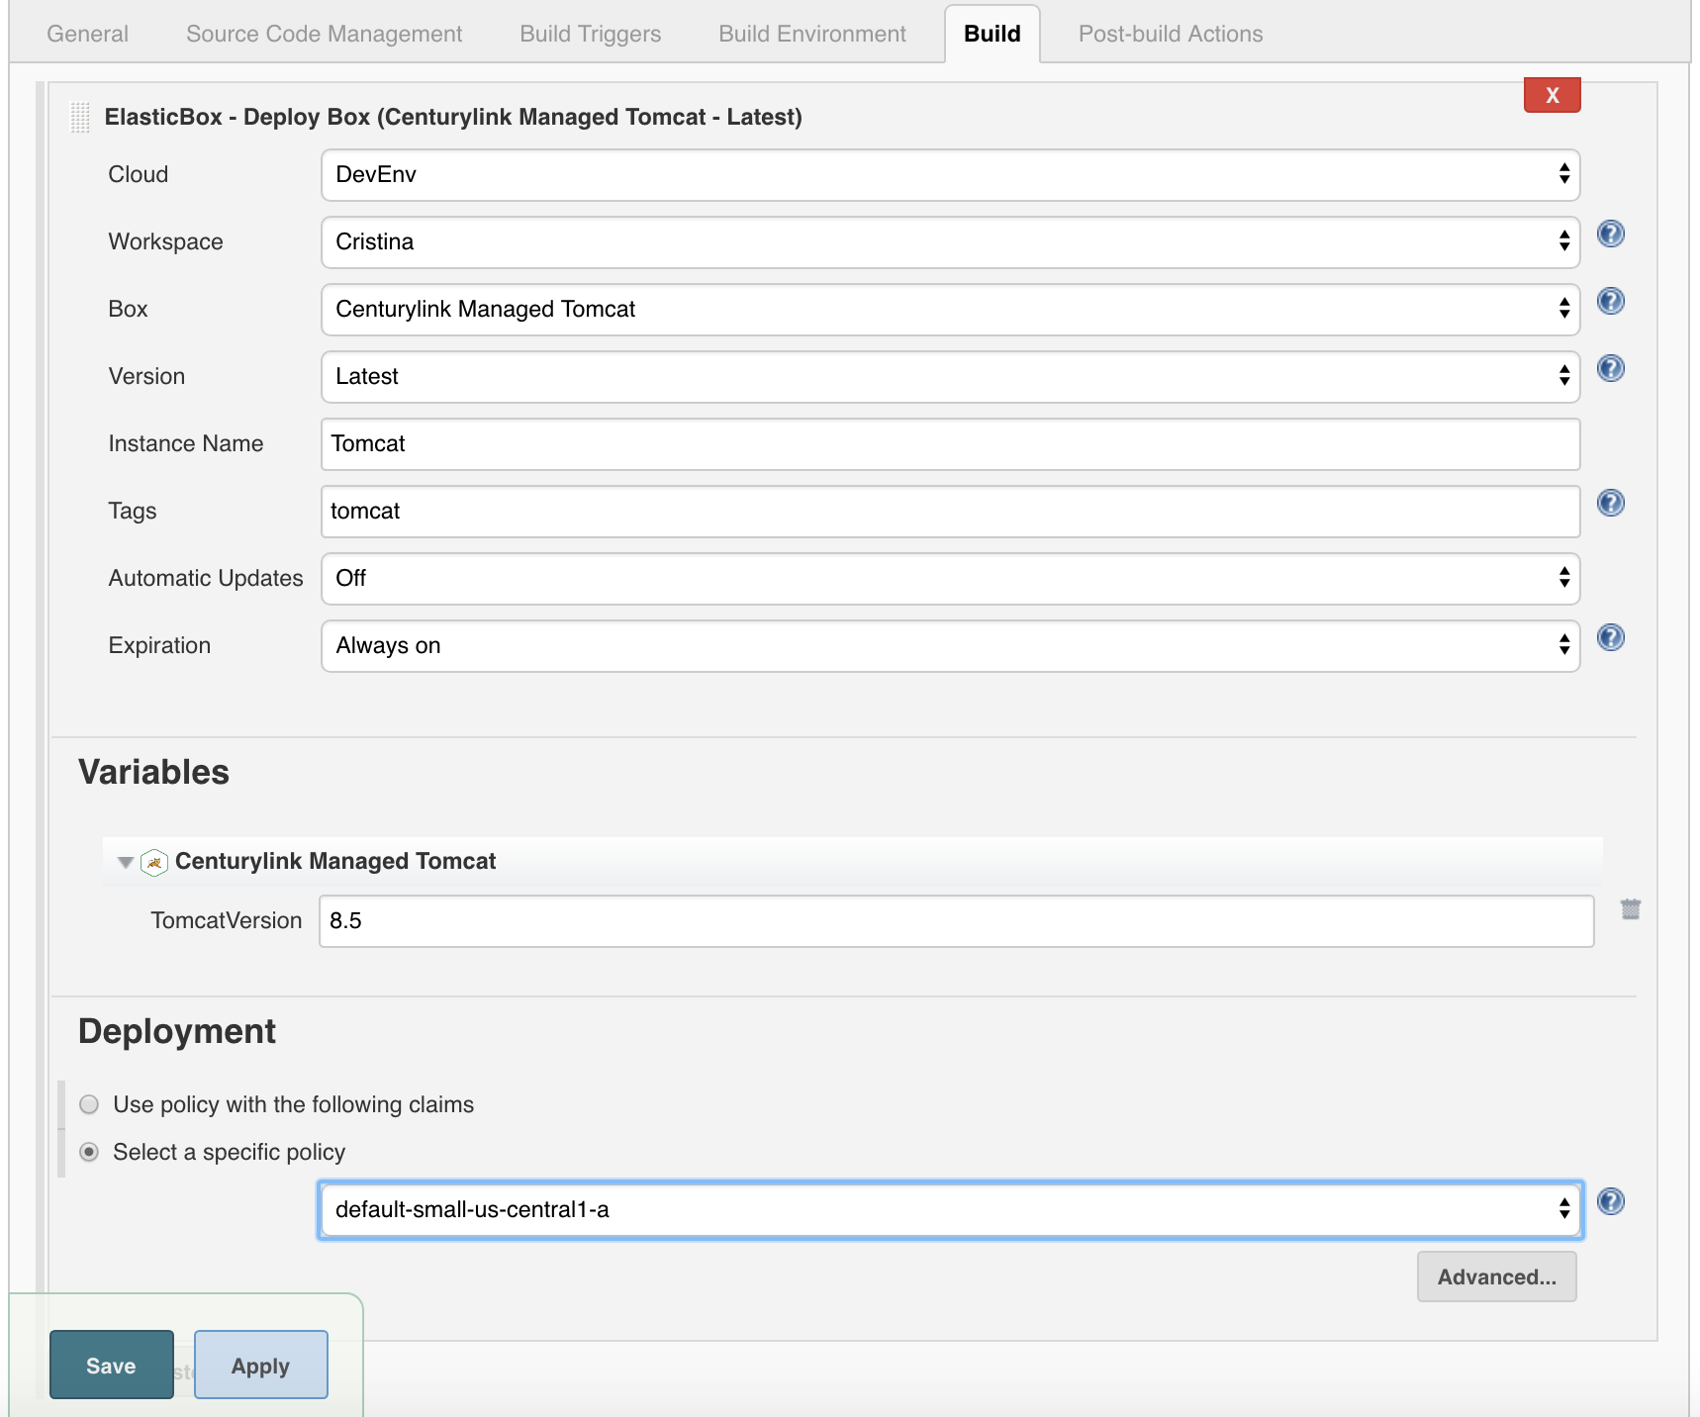The height and width of the screenshot is (1417, 1700).
Task: Click the Apply button
Action: [260, 1365]
